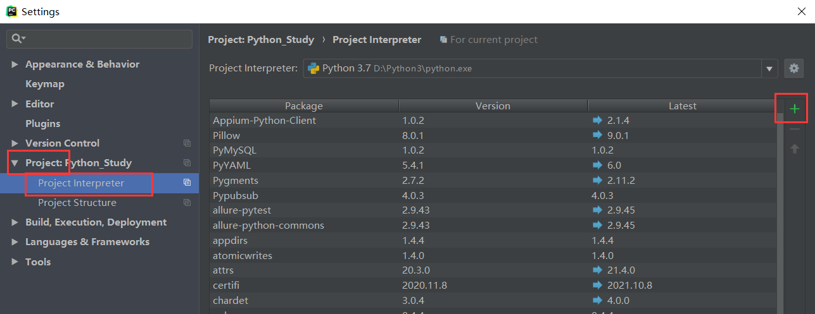Expand the Appearance & Behavior section
815x314 pixels.
coord(15,64)
